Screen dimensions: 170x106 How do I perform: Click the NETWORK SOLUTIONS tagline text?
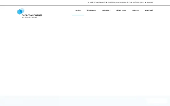click(29, 18)
